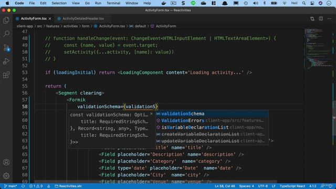Open the Explorer view in activity bar
Screen dimensions: 336x189
pyautogui.click(x=6, y=20)
